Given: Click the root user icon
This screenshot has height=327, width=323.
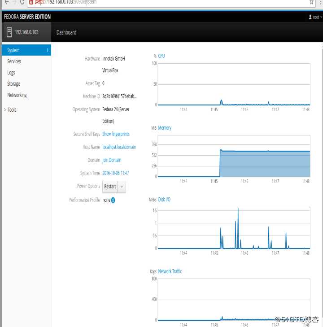Looking at the screenshot, I should 310,17.
